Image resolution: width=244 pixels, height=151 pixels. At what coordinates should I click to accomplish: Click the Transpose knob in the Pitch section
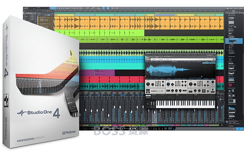(148, 84)
